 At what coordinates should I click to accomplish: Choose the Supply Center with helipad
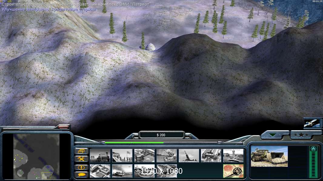[145, 156]
